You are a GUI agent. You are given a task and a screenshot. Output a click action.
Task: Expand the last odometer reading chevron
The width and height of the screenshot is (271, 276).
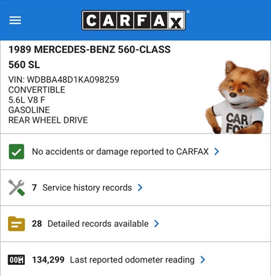point(203,260)
